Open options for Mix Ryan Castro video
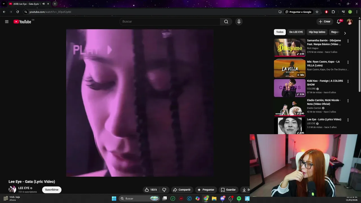361x203 pixels. tap(348, 62)
